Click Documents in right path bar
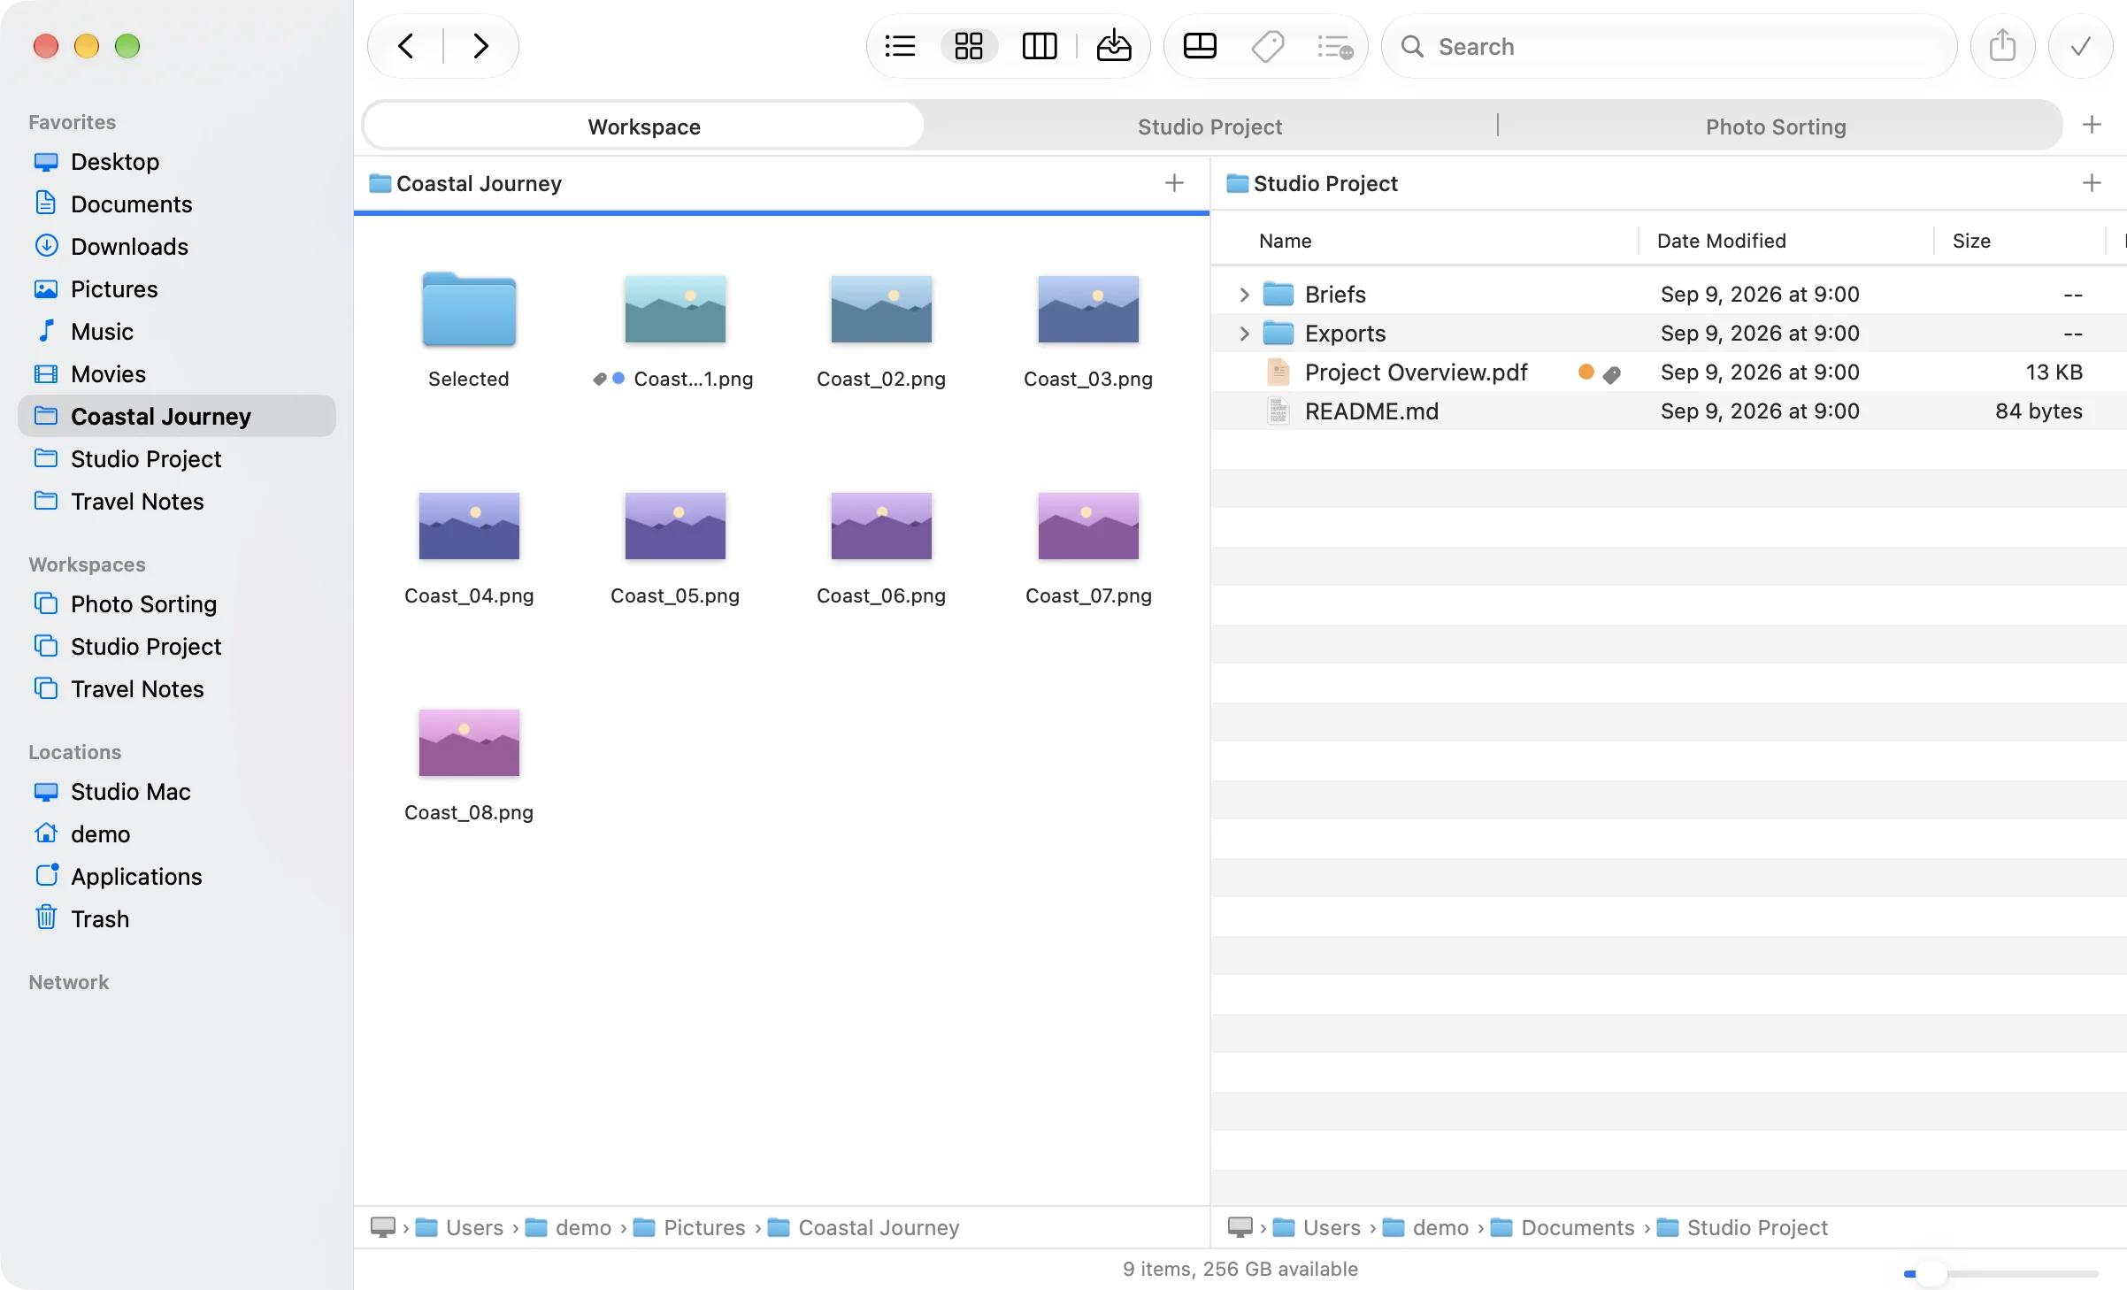This screenshot has width=2127, height=1290. tap(1563, 1228)
